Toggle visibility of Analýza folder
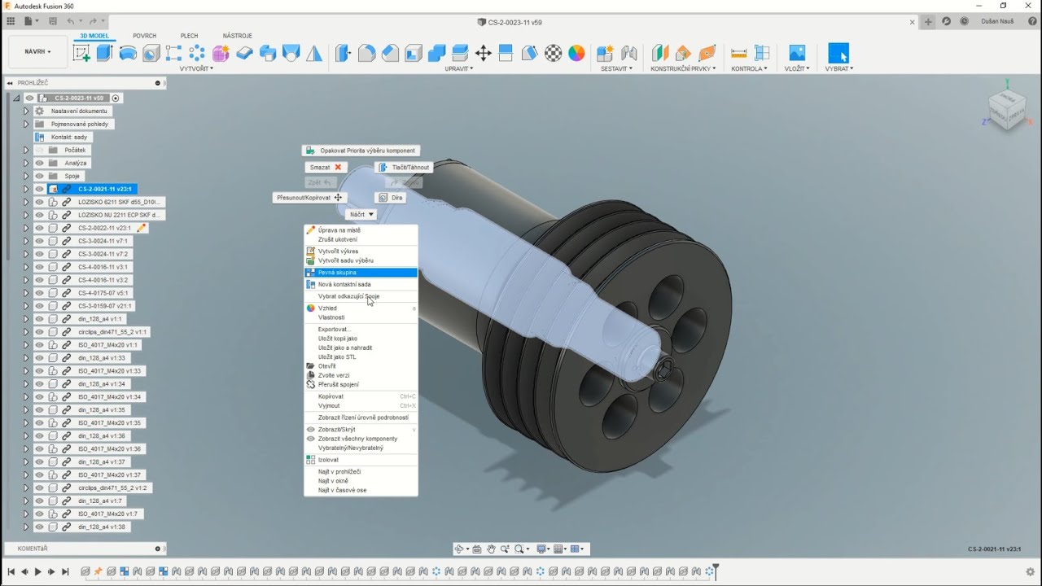This screenshot has height=586, width=1042. click(39, 163)
